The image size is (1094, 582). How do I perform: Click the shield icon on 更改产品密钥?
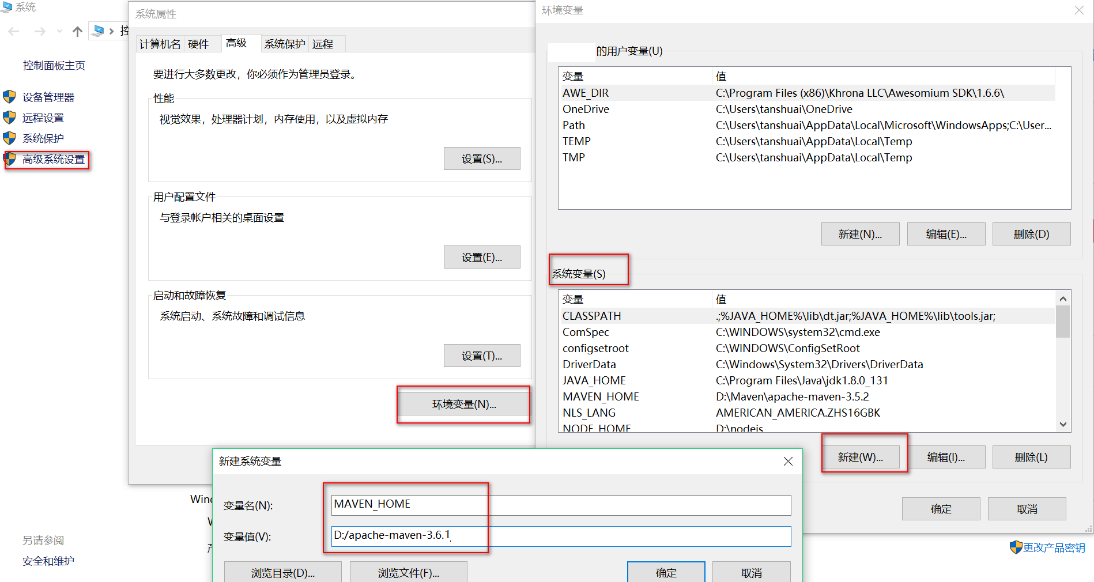pyautogui.click(x=1016, y=547)
